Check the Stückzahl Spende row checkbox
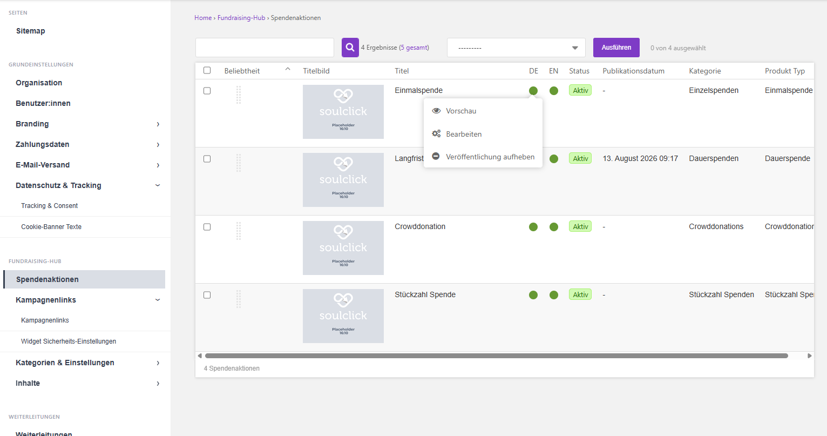This screenshot has width=827, height=436. [207, 295]
